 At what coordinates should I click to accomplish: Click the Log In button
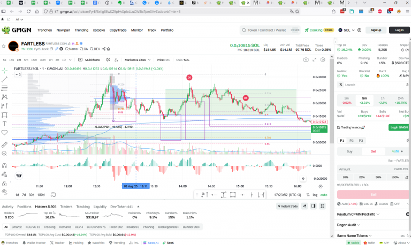pos(399,30)
